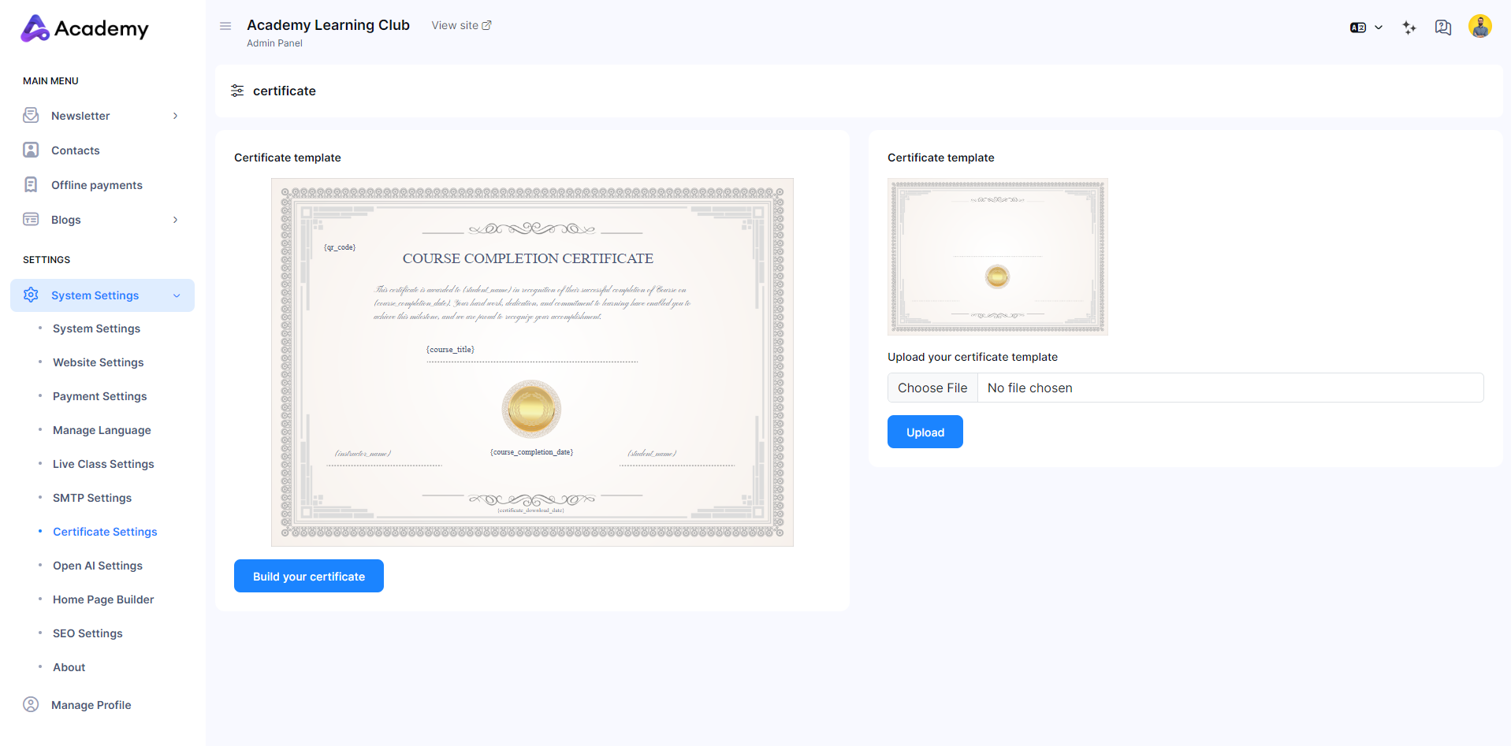Open Home Page Builder
1511x746 pixels.
coord(103,599)
